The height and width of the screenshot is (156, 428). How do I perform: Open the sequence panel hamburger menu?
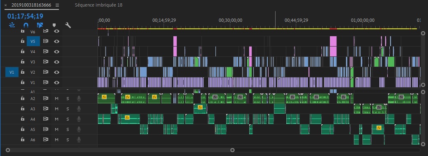tap(57, 5)
